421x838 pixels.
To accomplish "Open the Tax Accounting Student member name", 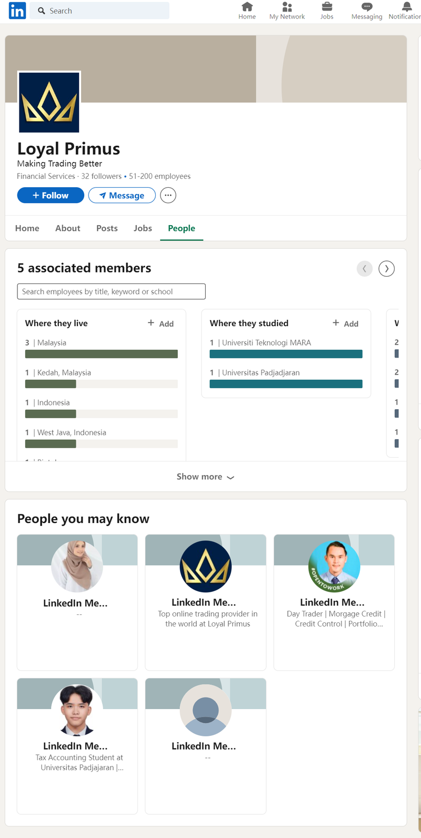I will click(75, 746).
